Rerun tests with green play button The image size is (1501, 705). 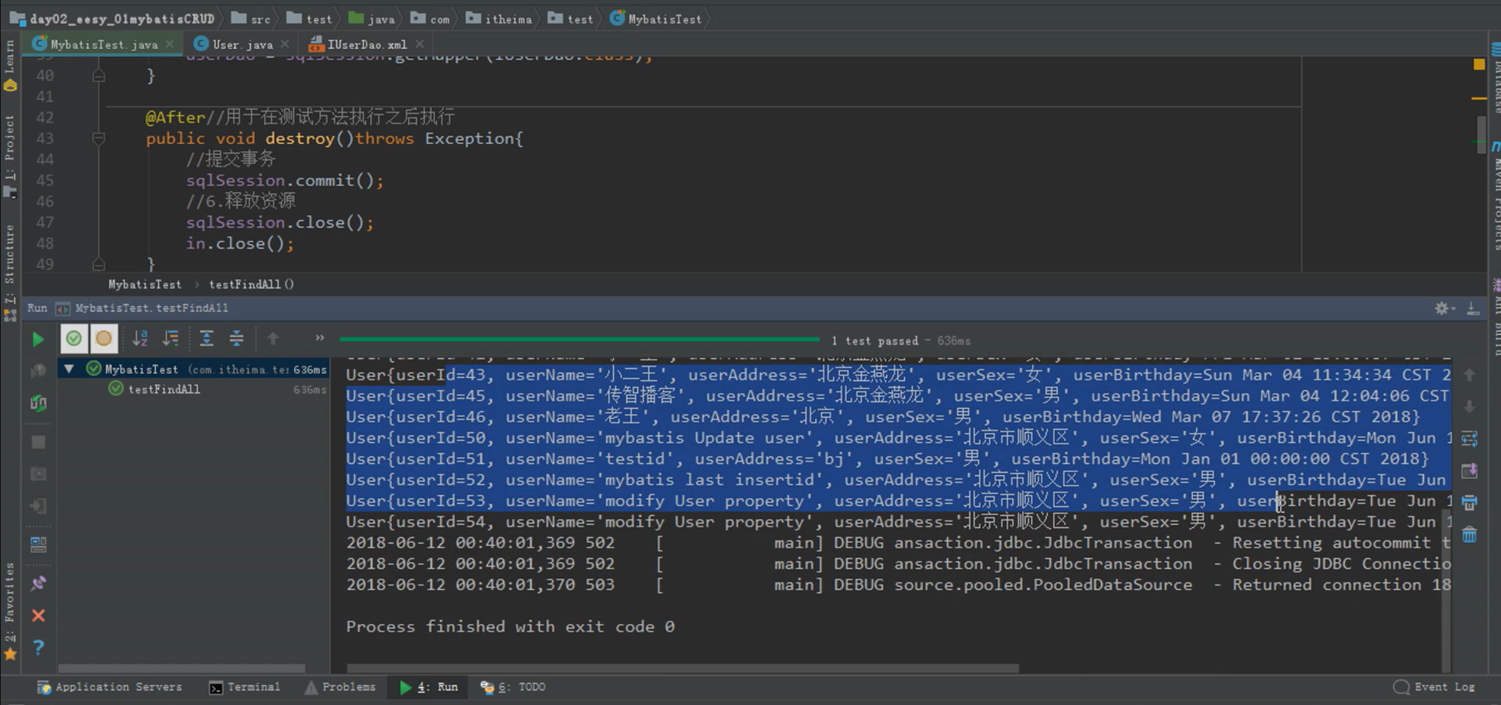(x=38, y=339)
